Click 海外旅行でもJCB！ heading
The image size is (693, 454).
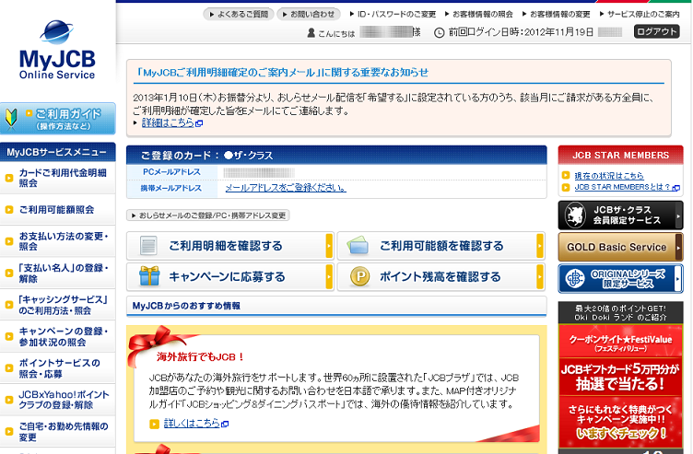click(201, 356)
